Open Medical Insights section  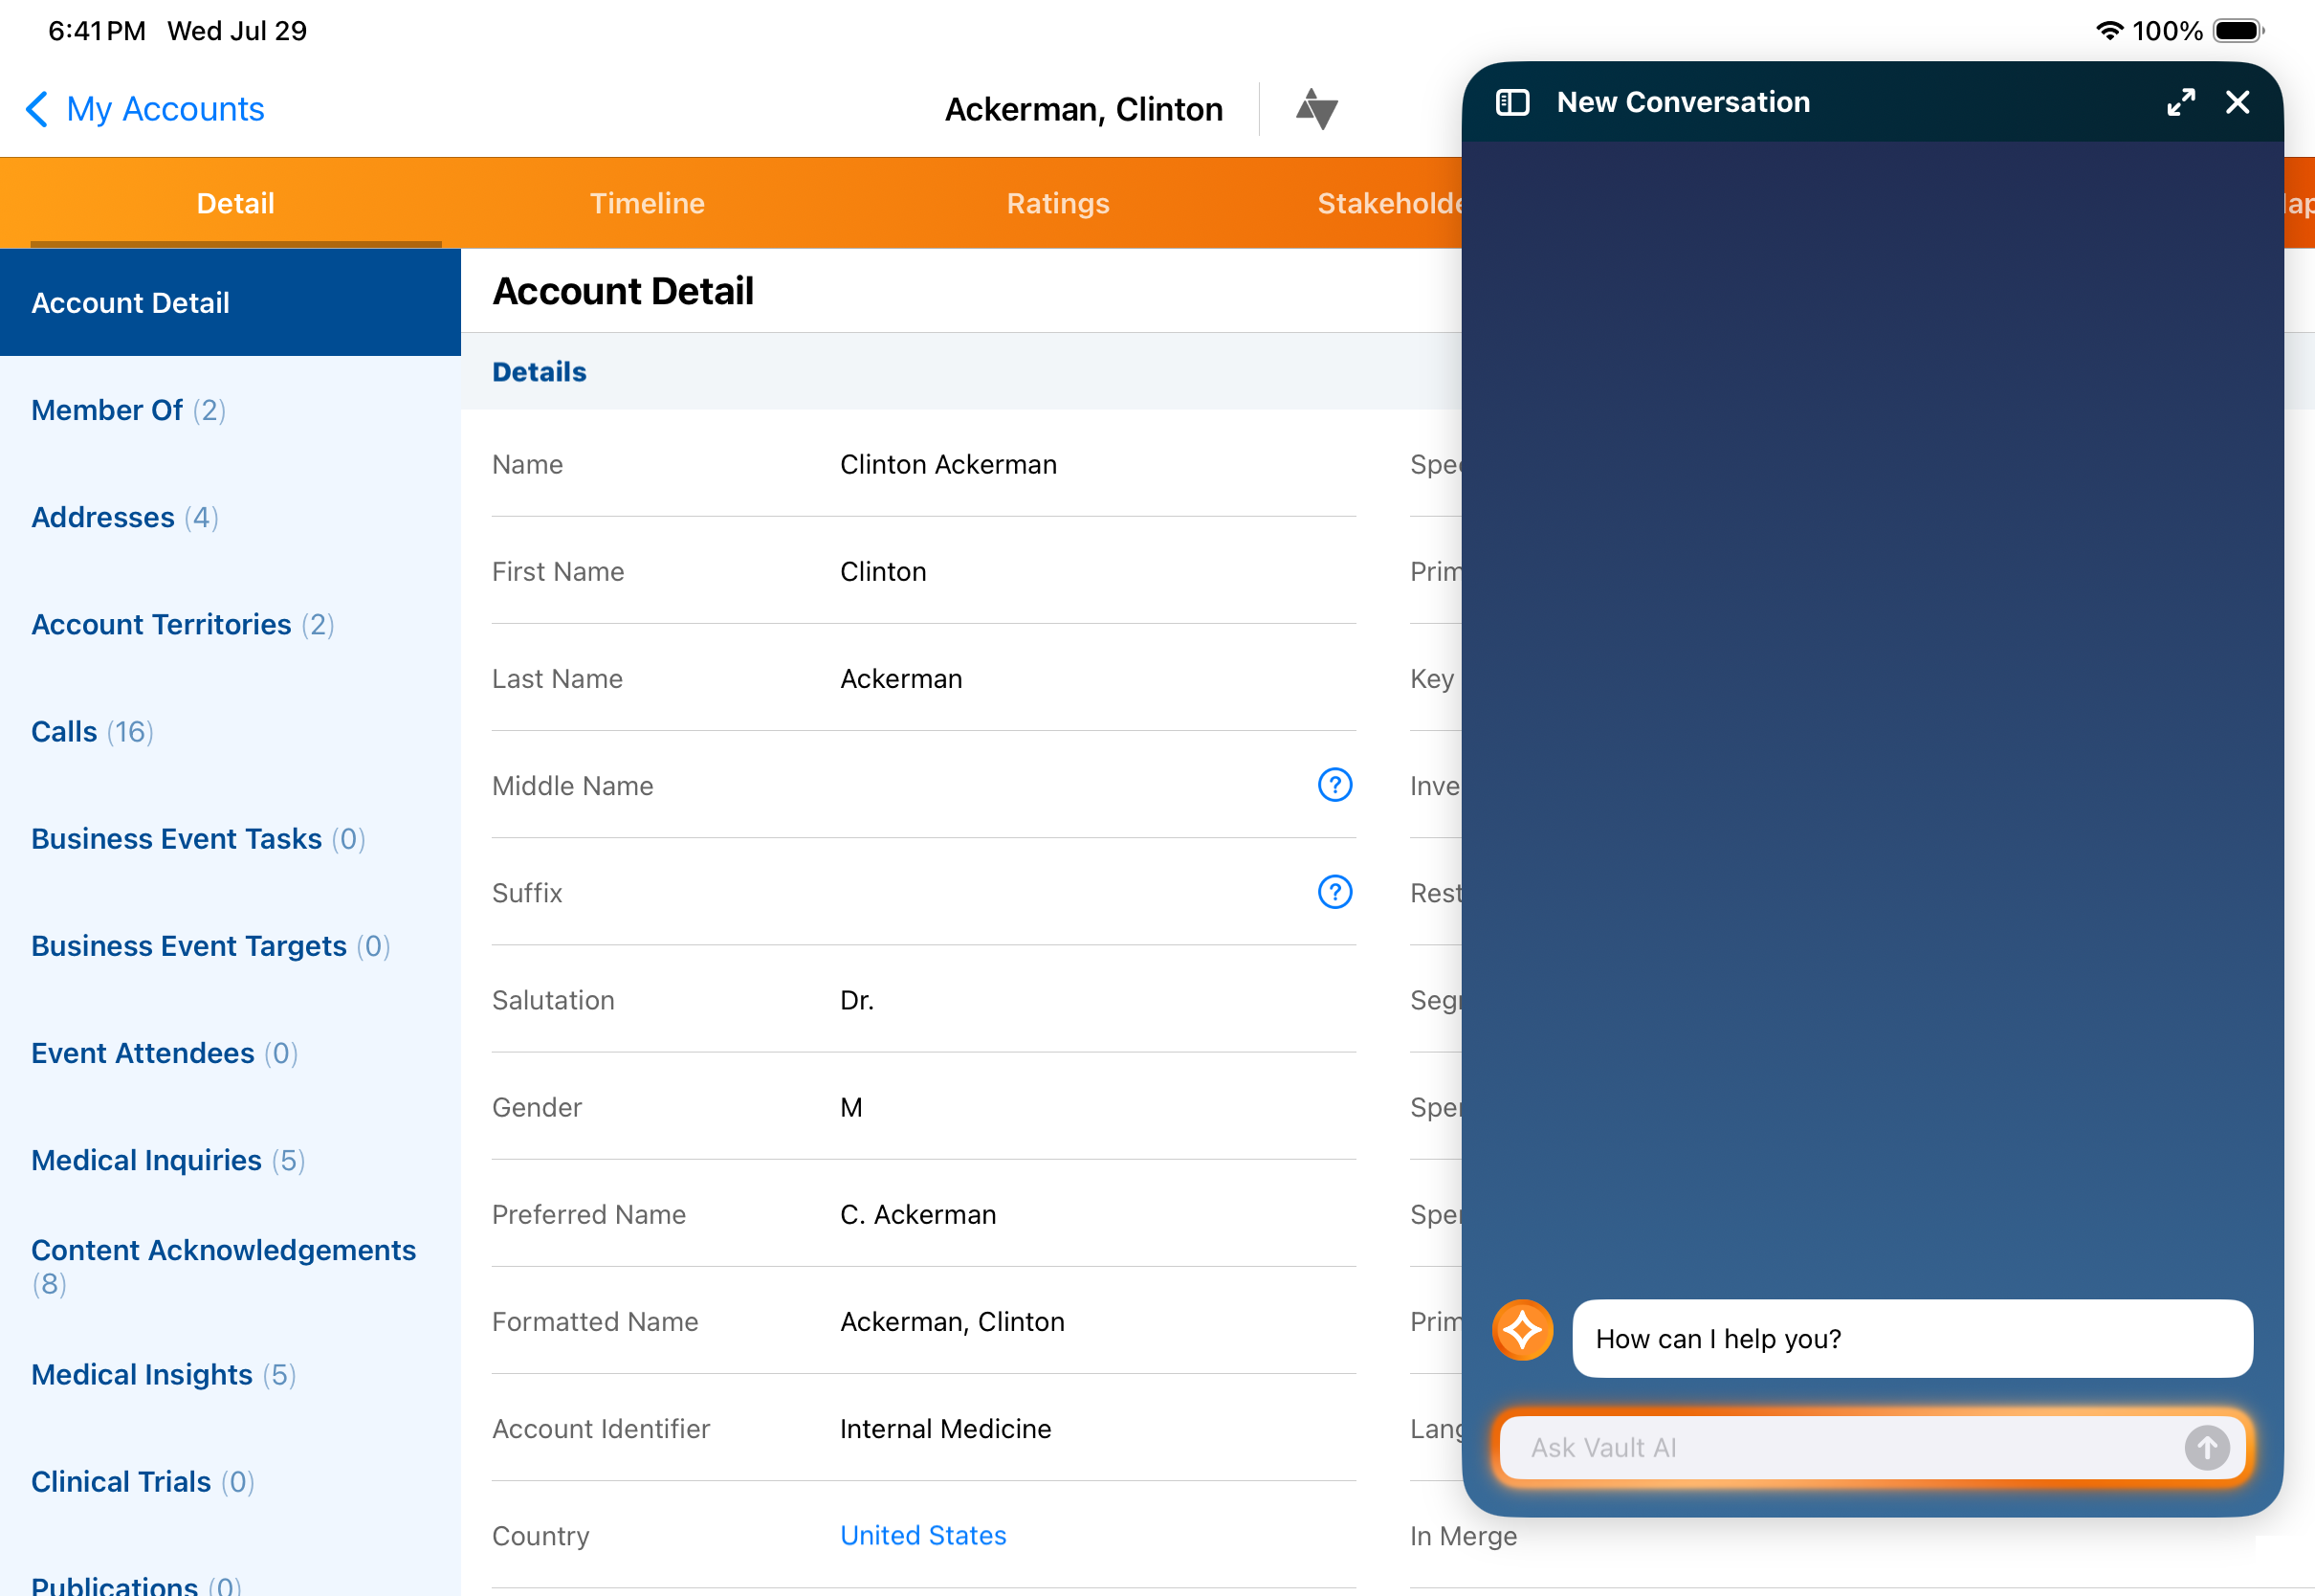point(230,1374)
